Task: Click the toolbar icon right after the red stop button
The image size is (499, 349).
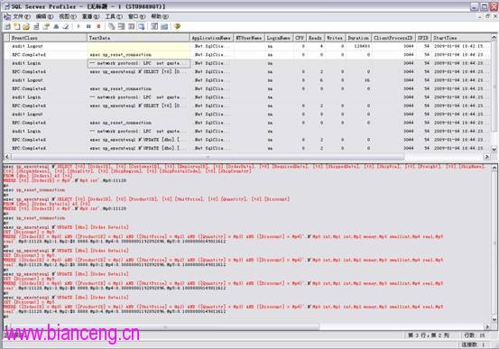Action: [x=111, y=26]
